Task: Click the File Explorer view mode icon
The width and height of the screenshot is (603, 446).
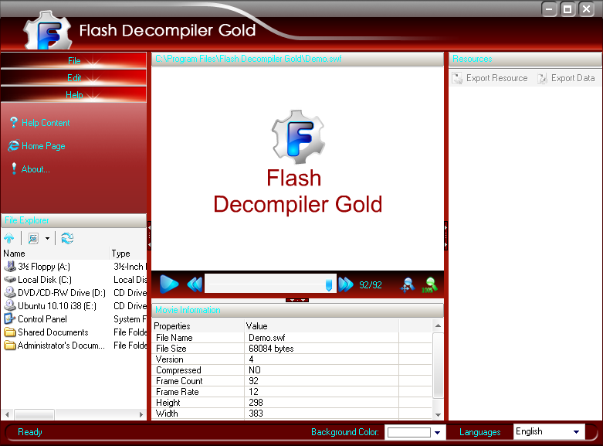Action: (x=33, y=238)
